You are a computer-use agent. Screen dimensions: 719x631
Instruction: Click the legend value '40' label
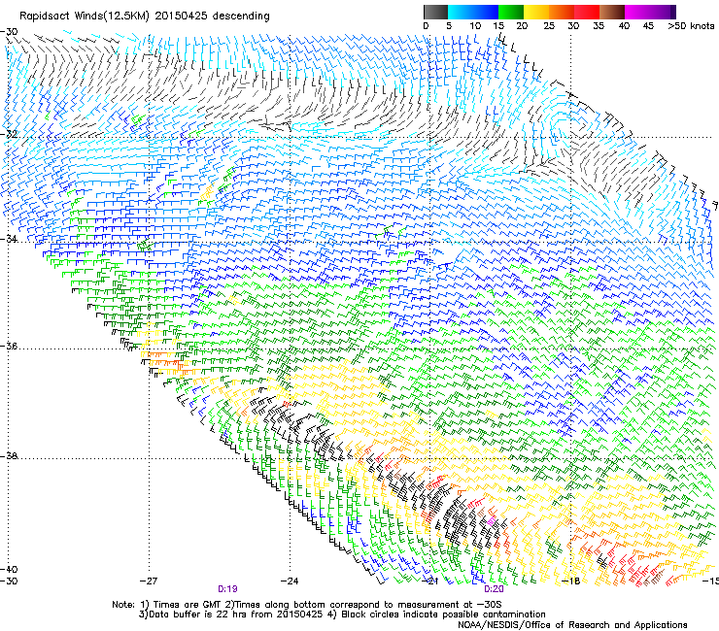pyautogui.click(x=624, y=26)
